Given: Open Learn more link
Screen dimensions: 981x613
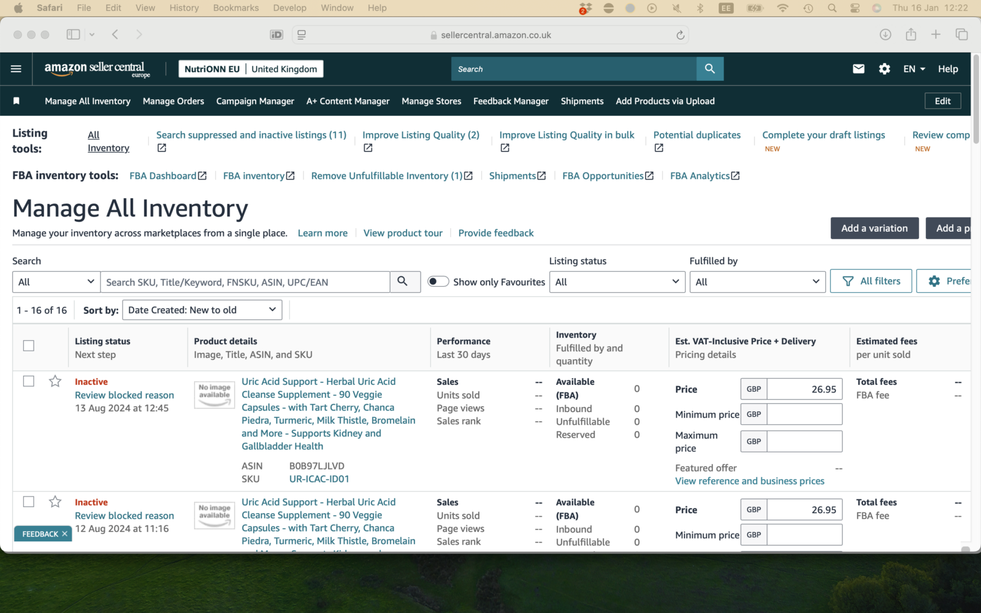Looking at the screenshot, I should (323, 233).
